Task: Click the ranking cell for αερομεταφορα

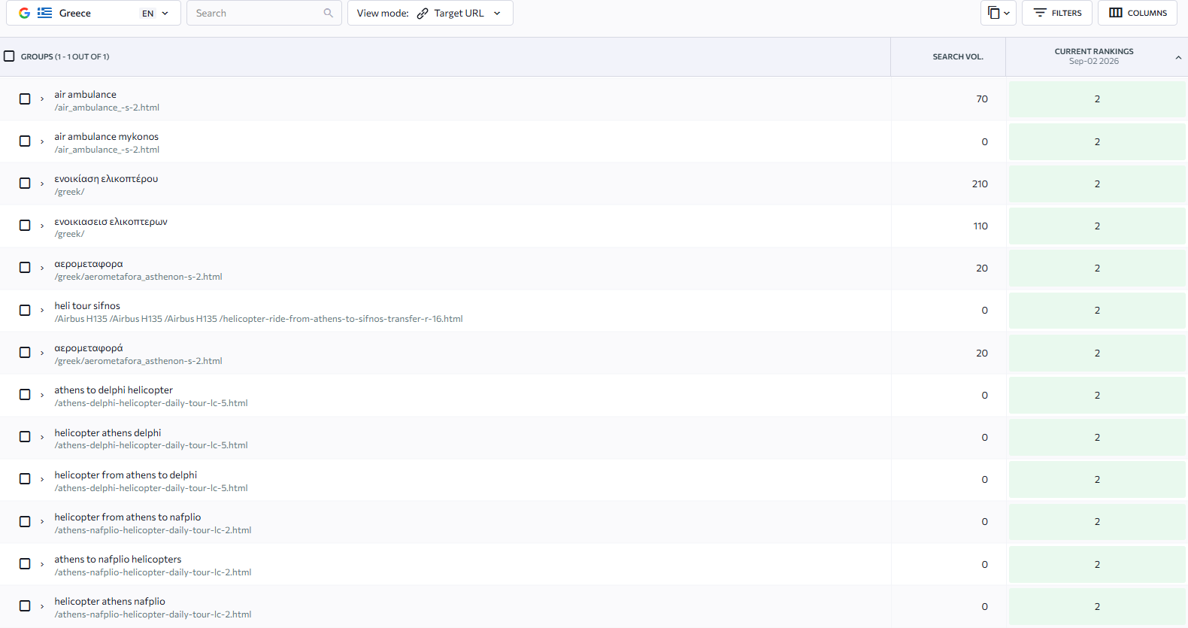Action: pyautogui.click(x=1097, y=268)
